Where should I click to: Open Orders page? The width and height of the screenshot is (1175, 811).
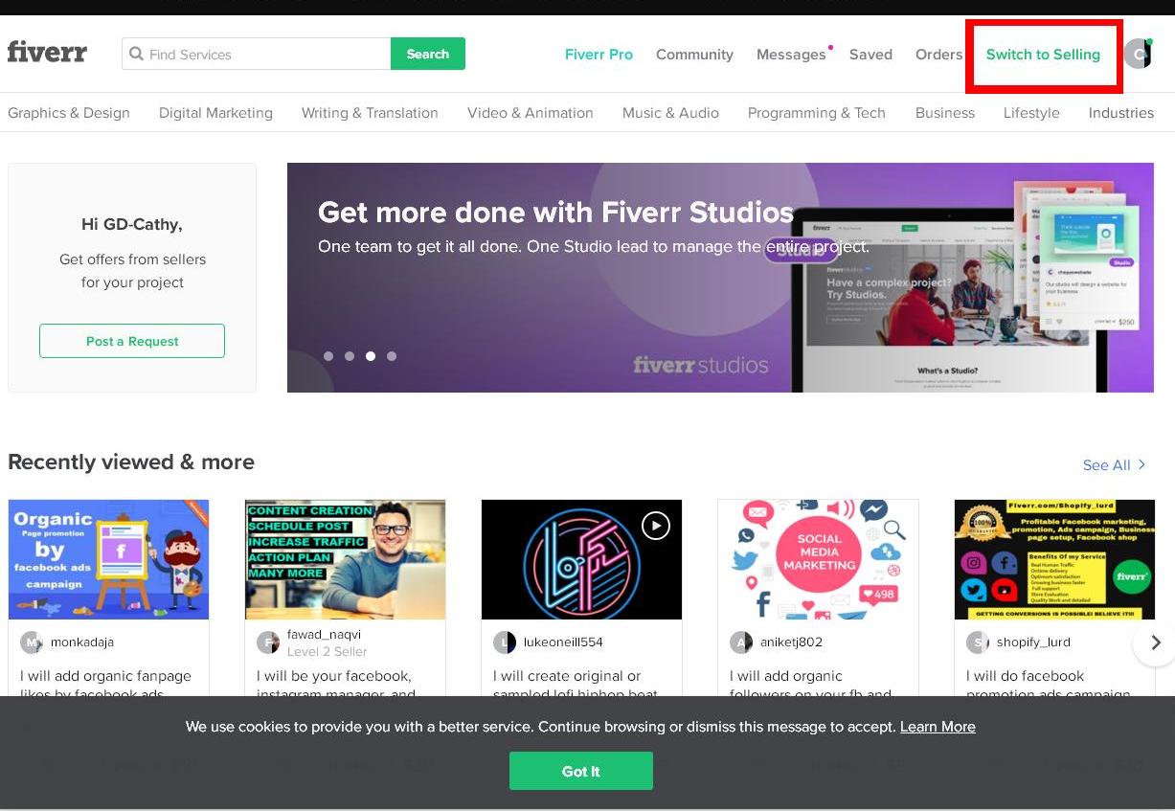(938, 55)
